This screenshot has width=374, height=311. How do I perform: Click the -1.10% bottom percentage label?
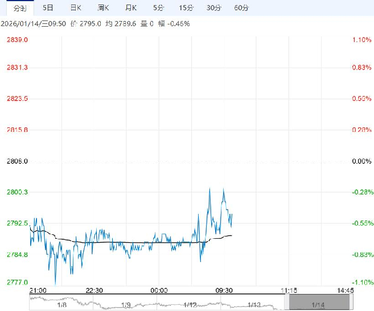point(362,283)
